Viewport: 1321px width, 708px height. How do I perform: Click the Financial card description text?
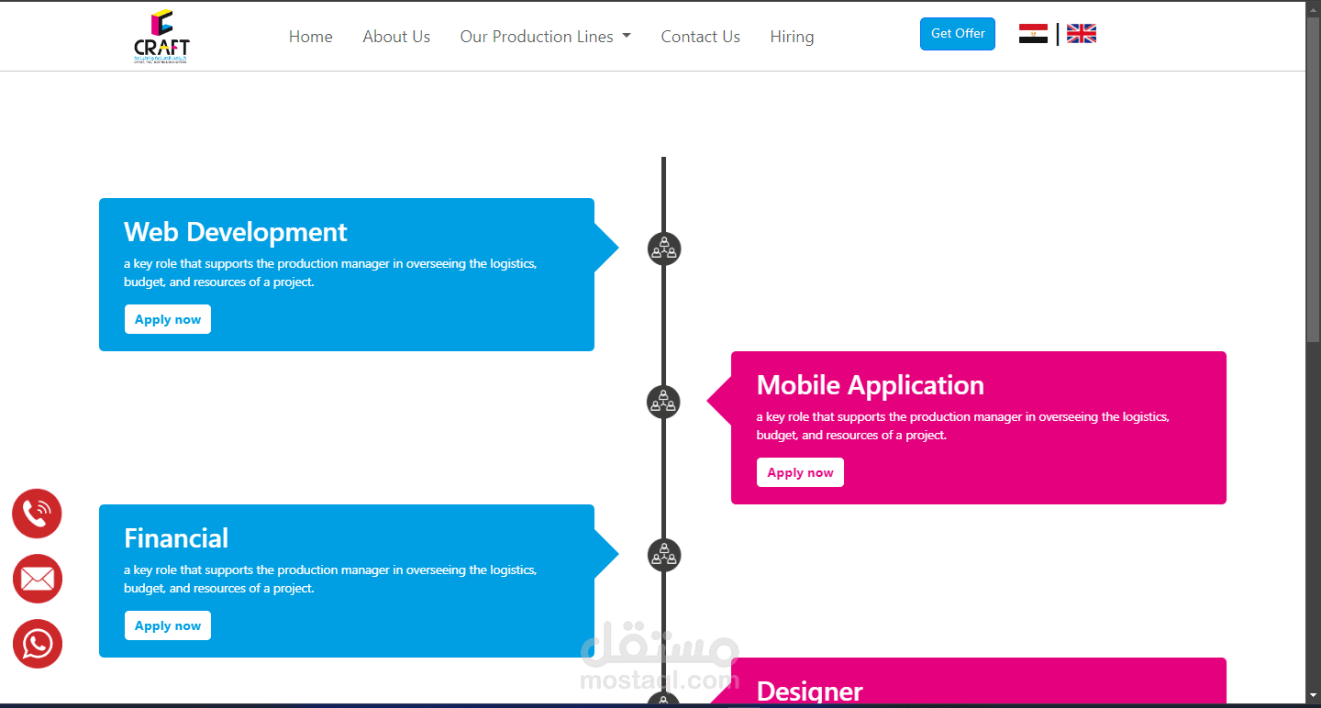coord(330,579)
